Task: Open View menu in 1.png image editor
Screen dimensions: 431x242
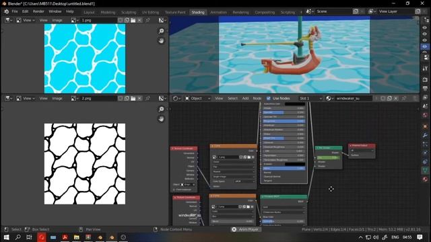Action: click(x=43, y=20)
